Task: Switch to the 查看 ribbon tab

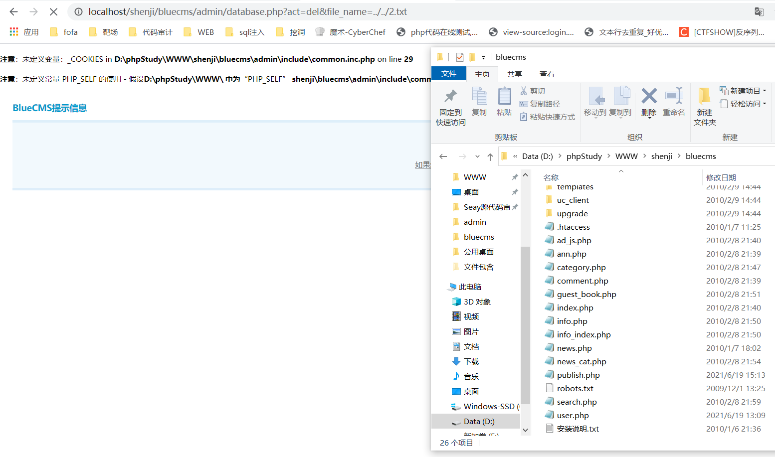Action: [x=547, y=74]
